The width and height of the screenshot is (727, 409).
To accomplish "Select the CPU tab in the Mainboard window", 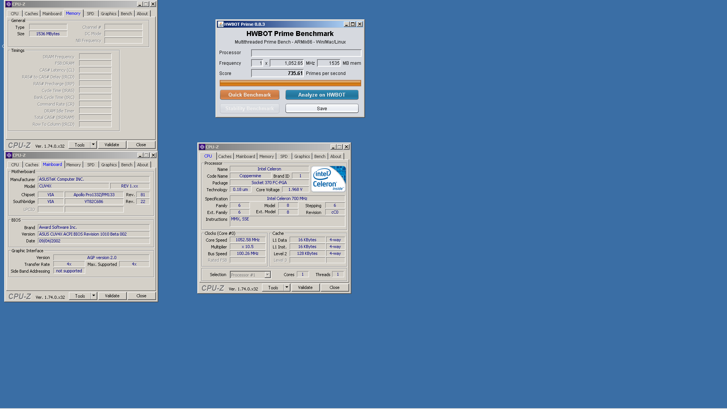I will [15, 165].
